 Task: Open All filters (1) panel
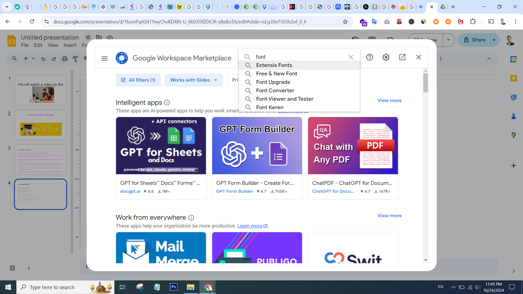pos(138,80)
